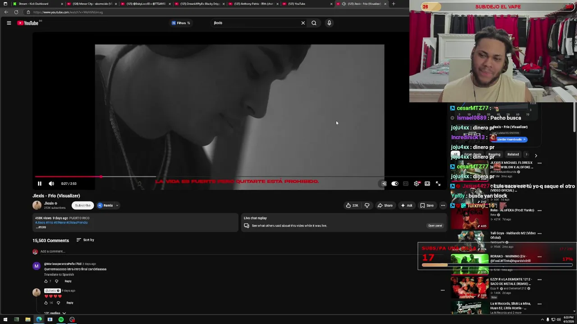The width and height of the screenshot is (577, 324).
Task: Reload the current page
Action: pos(16,12)
